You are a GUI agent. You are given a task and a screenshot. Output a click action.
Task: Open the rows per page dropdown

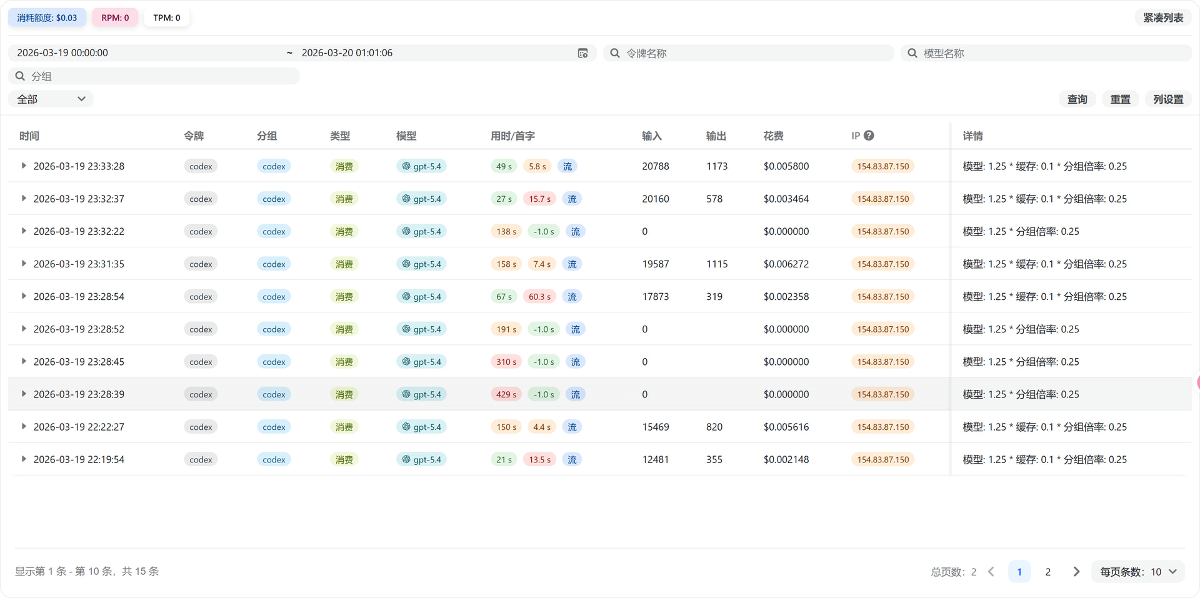coord(1137,572)
